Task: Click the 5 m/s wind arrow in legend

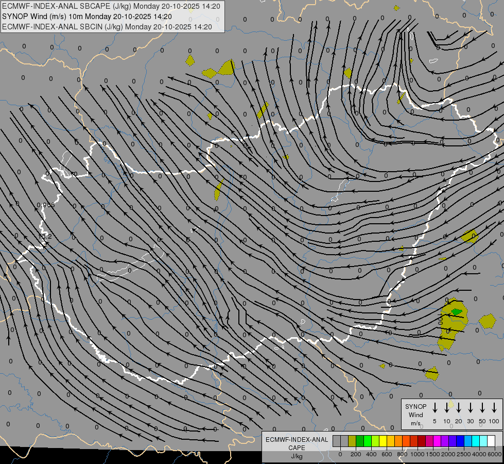Action: pos(435,408)
